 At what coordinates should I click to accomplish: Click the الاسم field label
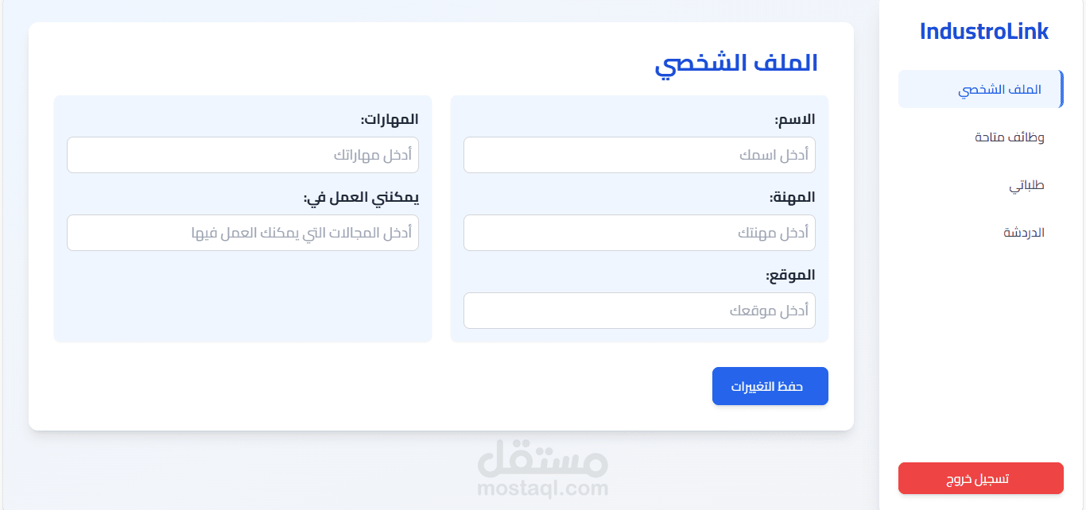pyautogui.click(x=794, y=120)
